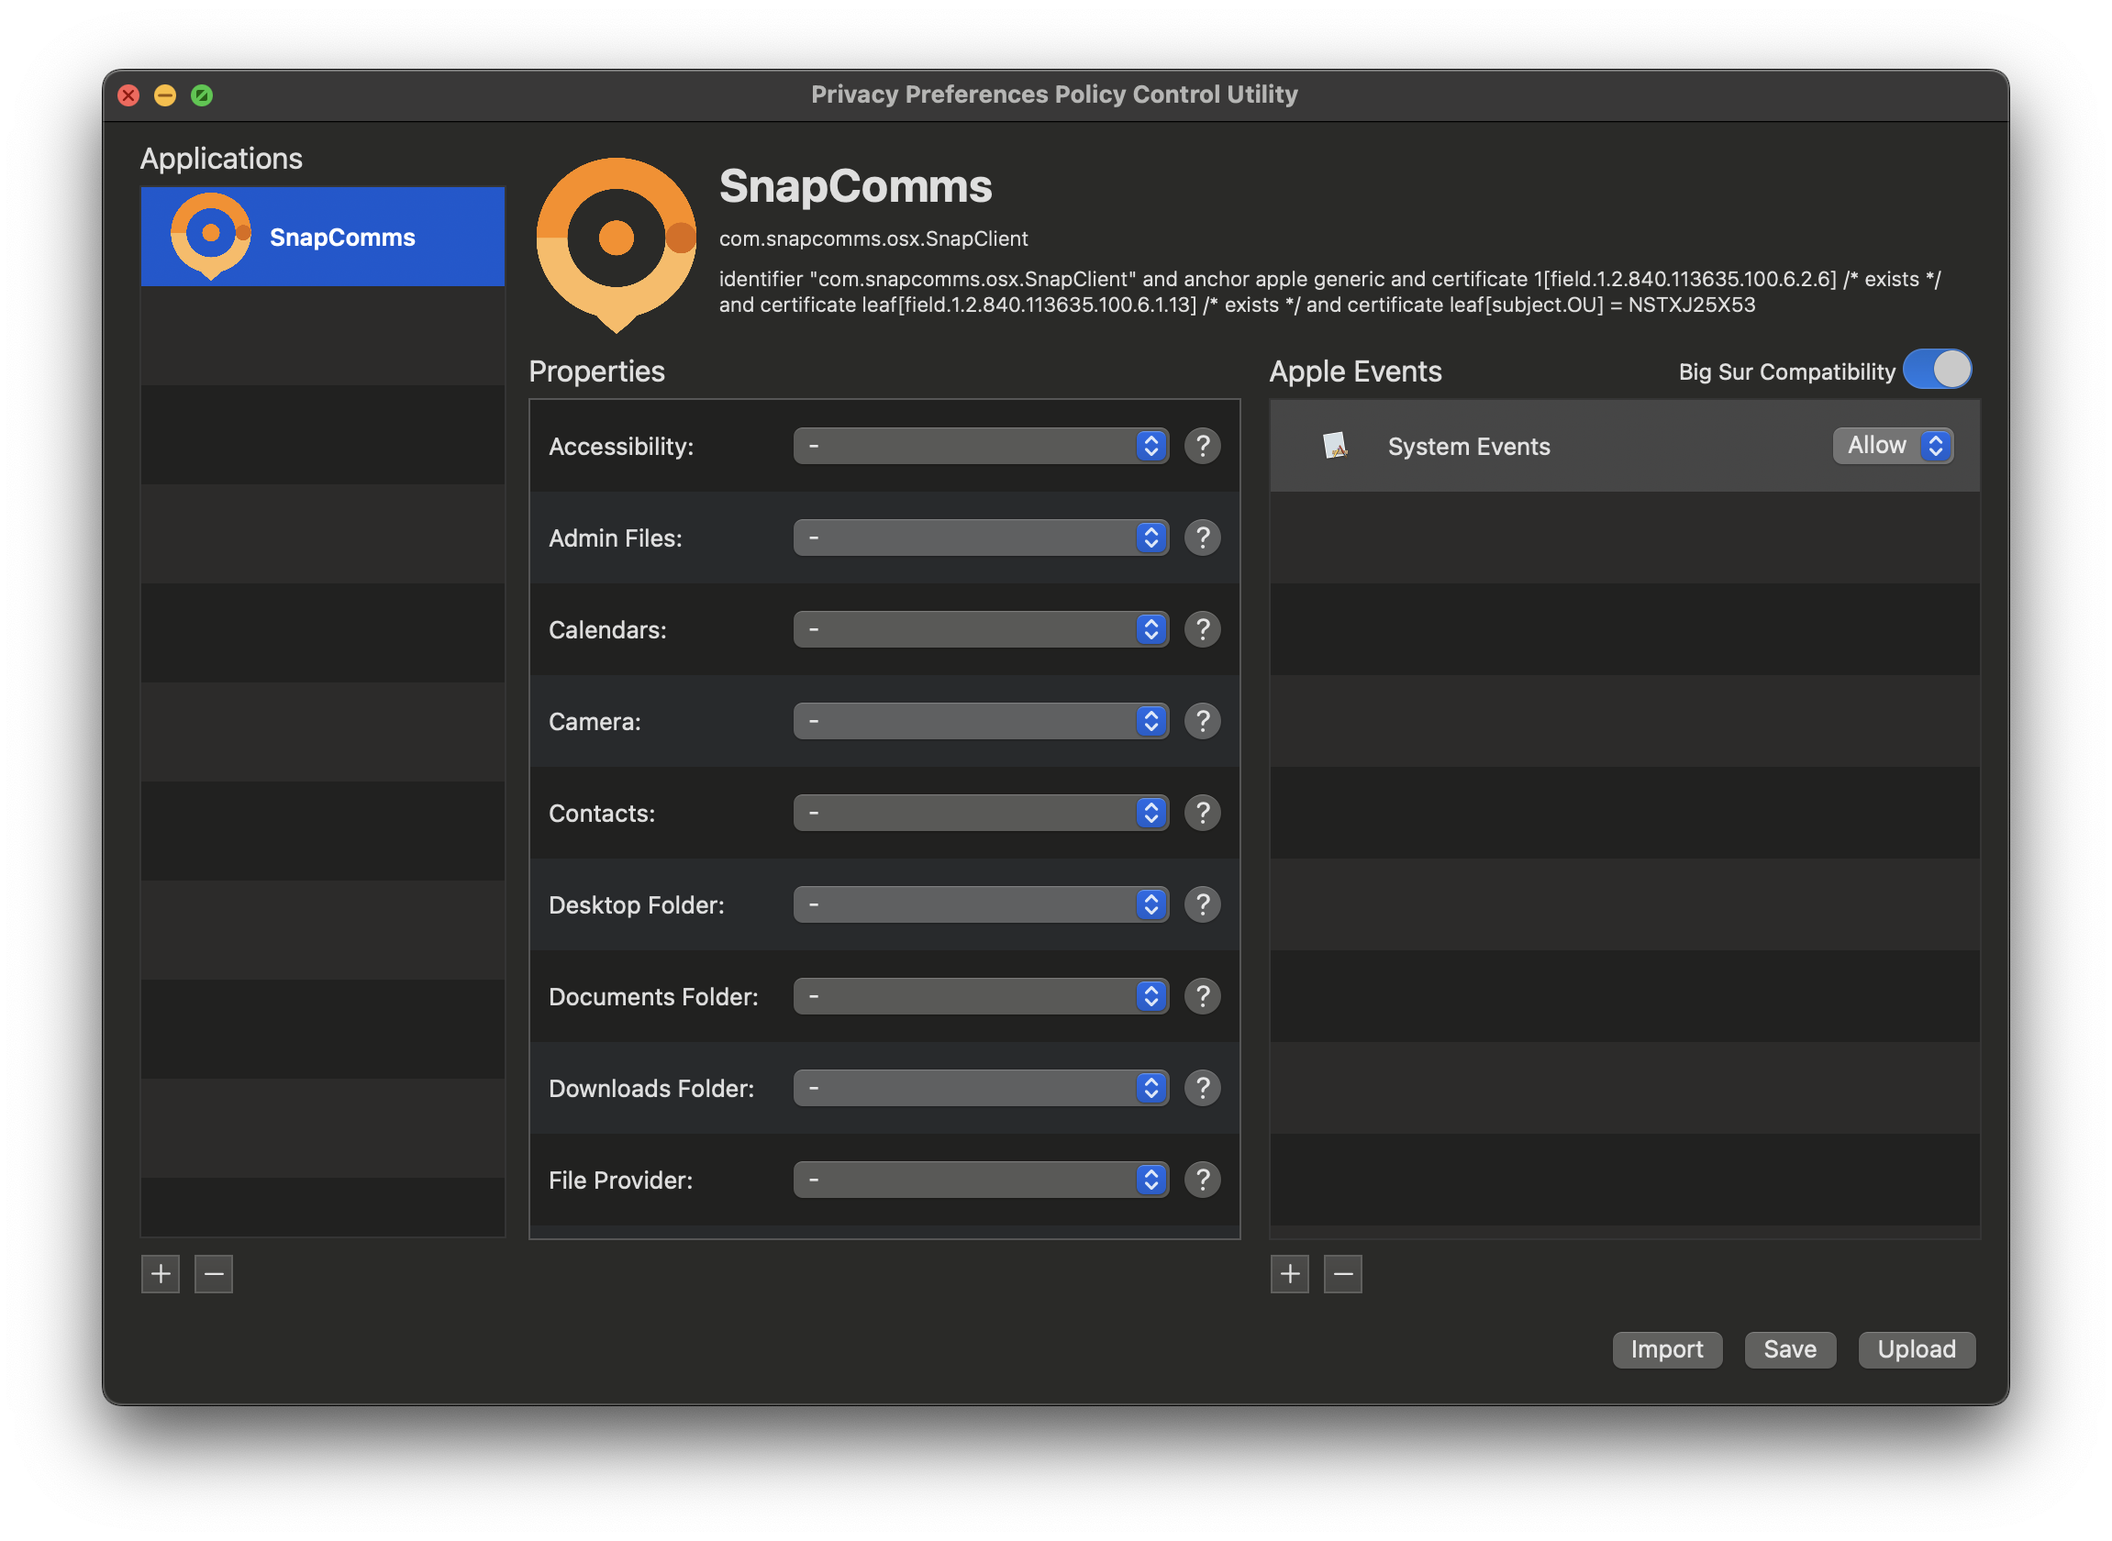Select the SnapComms app icon in Applications list
Screen dimensions: 2112x1541
209,235
